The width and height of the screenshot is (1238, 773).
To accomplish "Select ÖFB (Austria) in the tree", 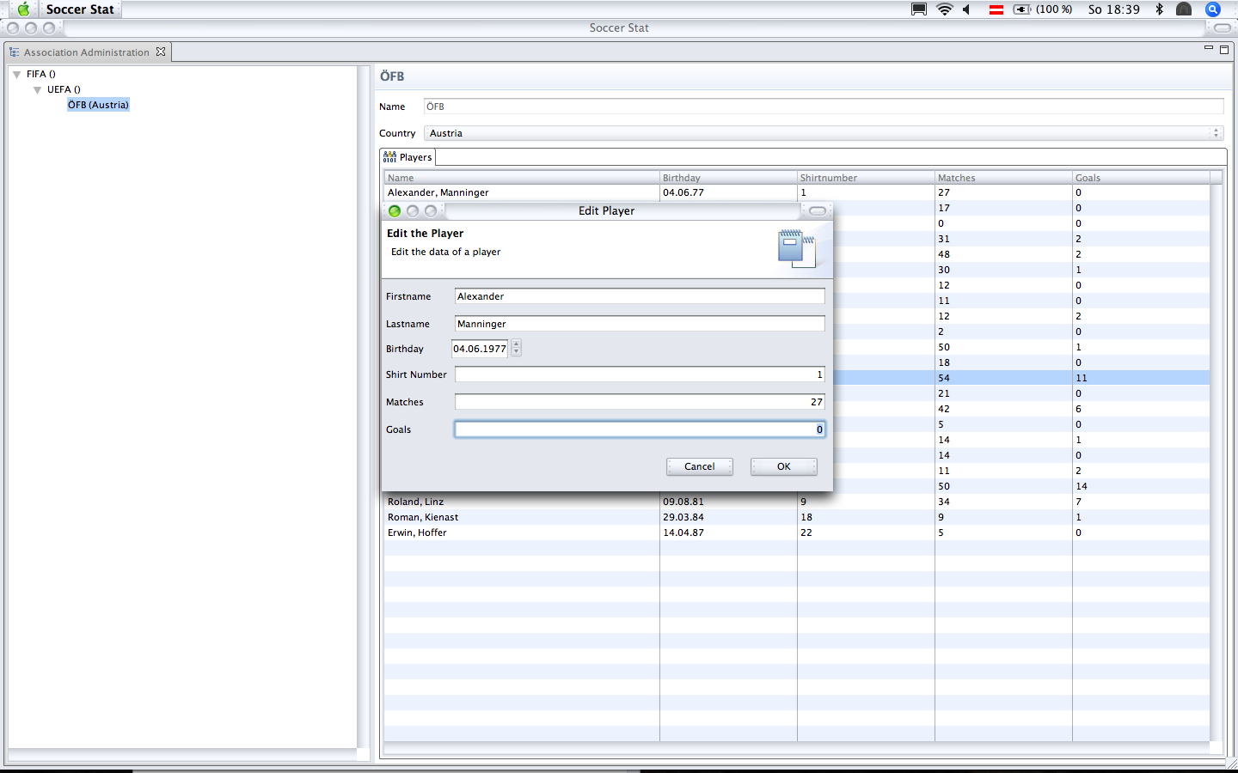I will [98, 105].
